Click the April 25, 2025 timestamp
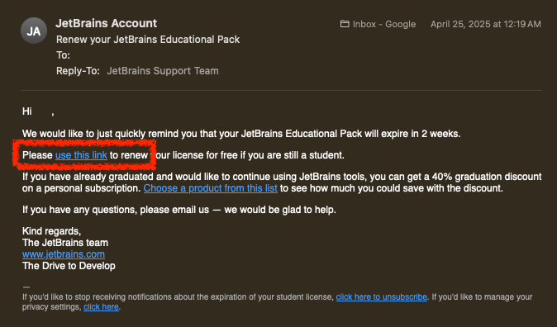 (486, 24)
